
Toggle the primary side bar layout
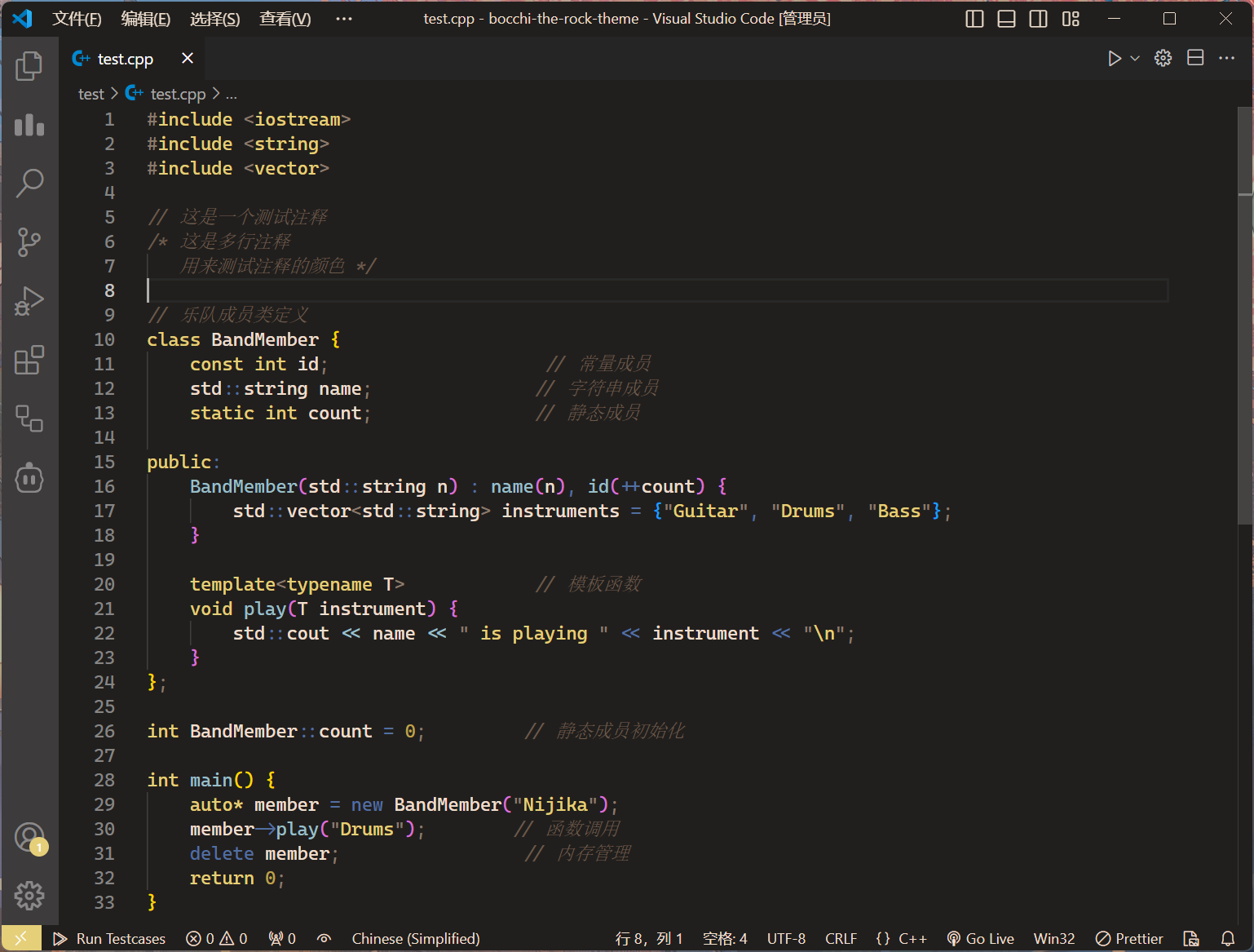[974, 19]
